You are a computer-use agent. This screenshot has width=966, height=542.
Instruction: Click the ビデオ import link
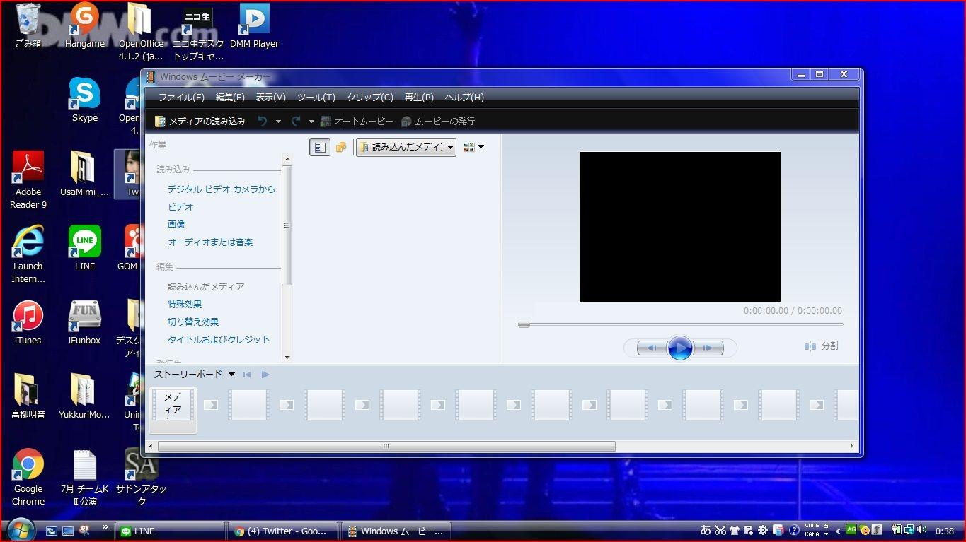tap(180, 207)
